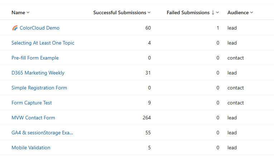Select the 264 successful submissions cell

pyautogui.click(x=146, y=118)
